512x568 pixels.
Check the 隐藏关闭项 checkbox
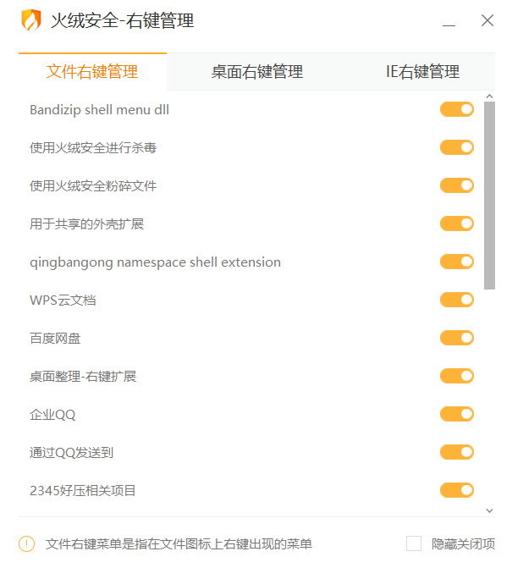414,543
